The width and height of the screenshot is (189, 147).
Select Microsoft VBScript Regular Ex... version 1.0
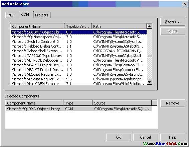tap(79, 74)
